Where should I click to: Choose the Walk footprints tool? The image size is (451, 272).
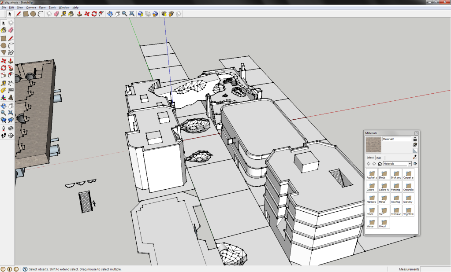coord(4,136)
